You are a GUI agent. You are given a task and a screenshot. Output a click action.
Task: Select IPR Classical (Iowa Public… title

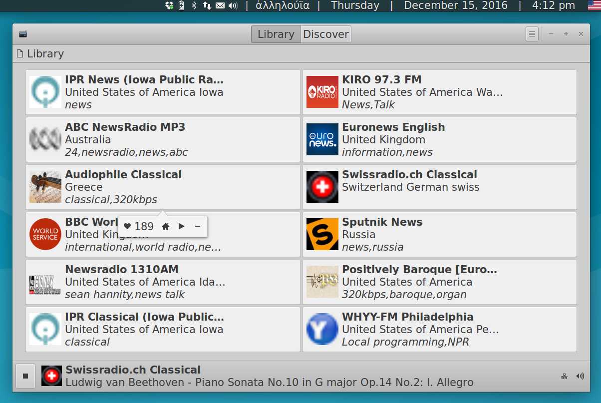145,317
